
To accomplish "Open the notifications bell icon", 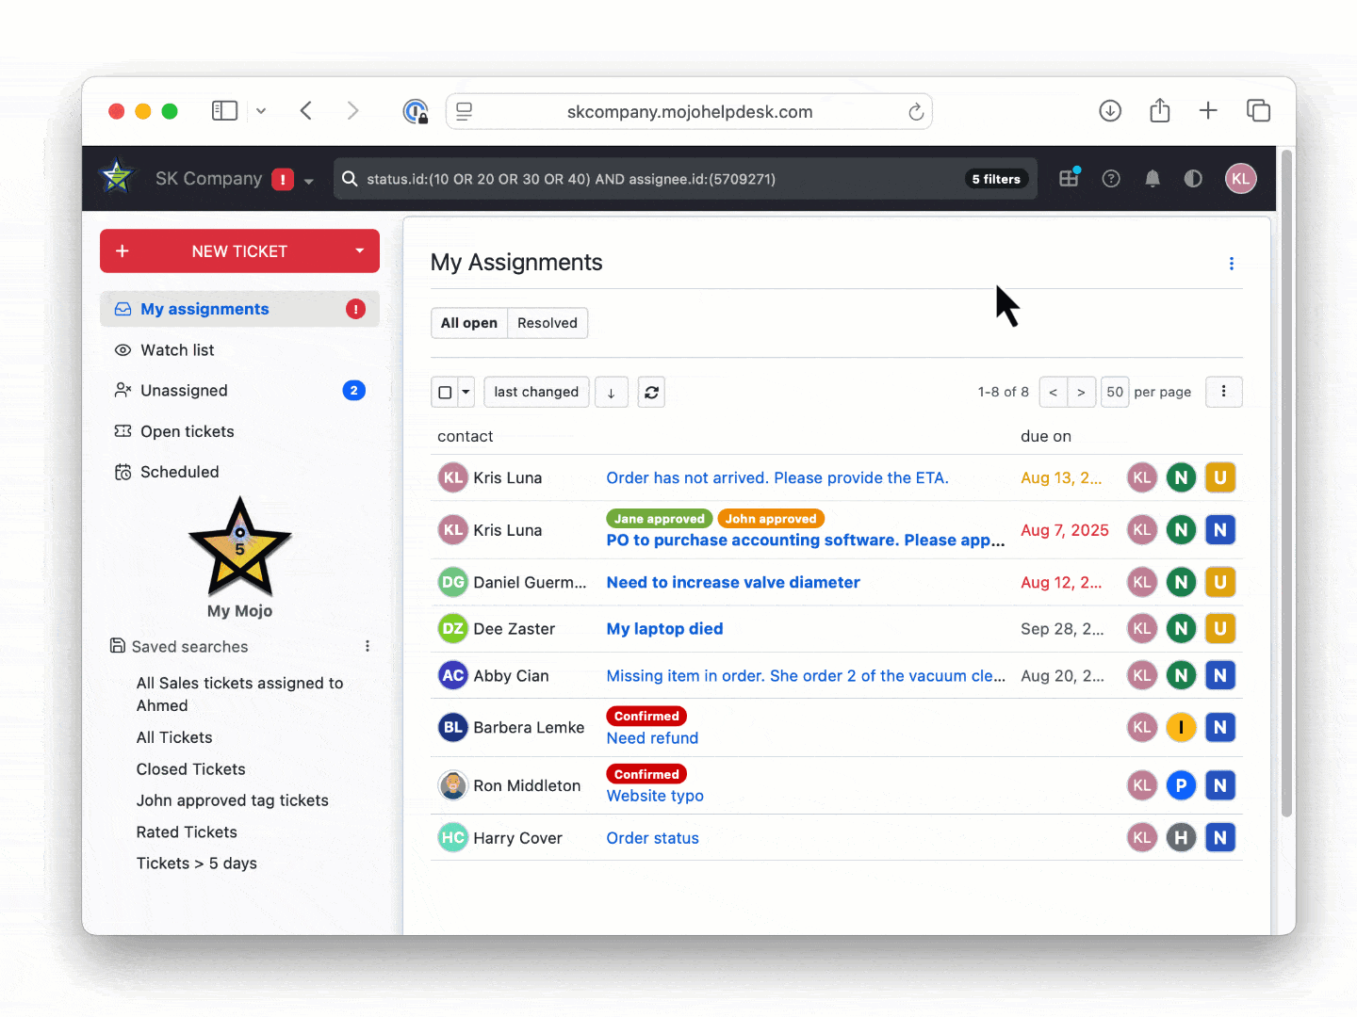I will 1153,178.
